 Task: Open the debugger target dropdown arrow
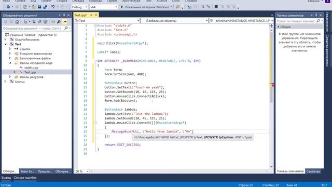[171, 7]
